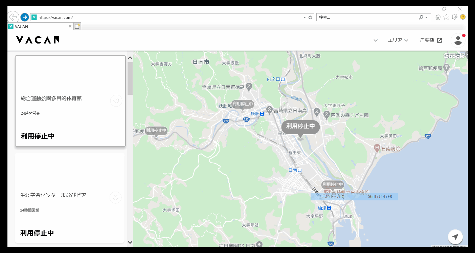
Task: Click the search magnifier icon
Action: coord(421,17)
